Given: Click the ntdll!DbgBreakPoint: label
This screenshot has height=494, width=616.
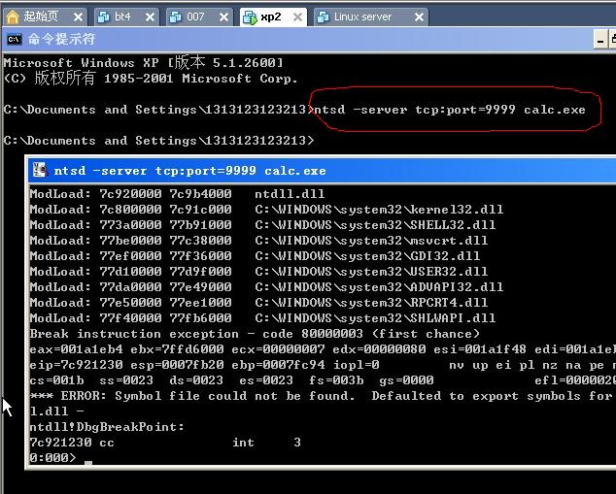Looking at the screenshot, I should pyautogui.click(x=107, y=426).
